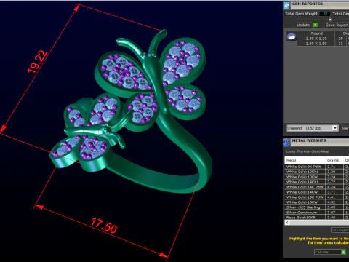
Task: Click the Save Report button
Action: click(x=337, y=25)
